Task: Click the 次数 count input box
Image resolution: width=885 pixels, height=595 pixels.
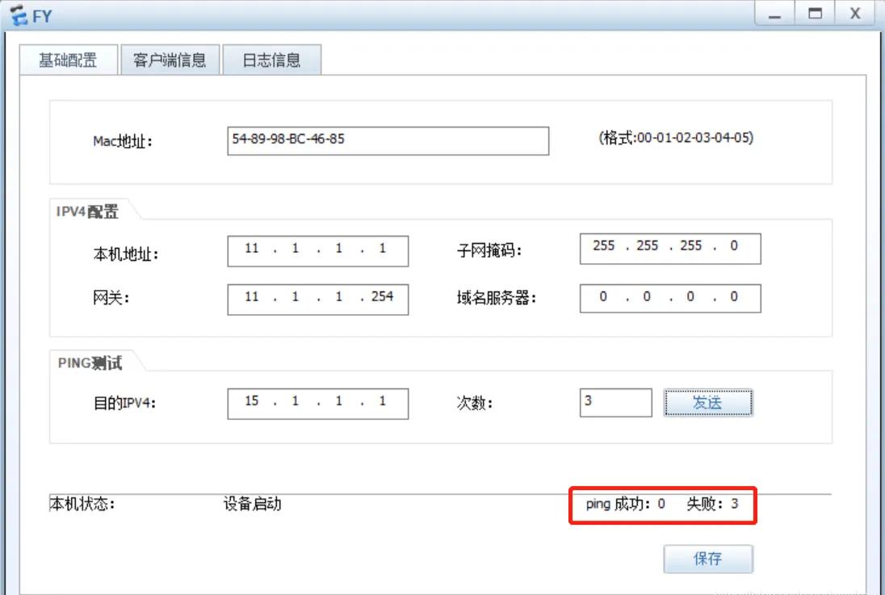Action: 615,401
